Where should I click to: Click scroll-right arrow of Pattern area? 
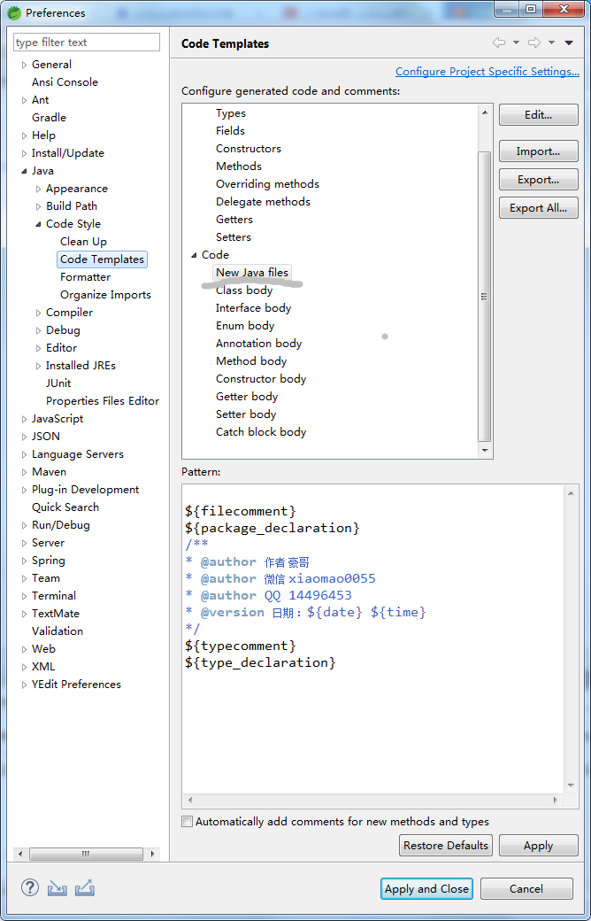click(x=556, y=800)
